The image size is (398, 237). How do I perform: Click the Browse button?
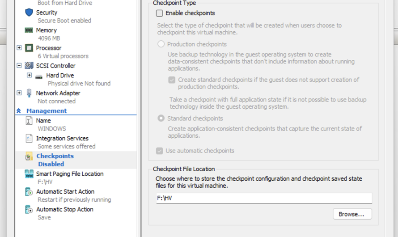[352, 214]
